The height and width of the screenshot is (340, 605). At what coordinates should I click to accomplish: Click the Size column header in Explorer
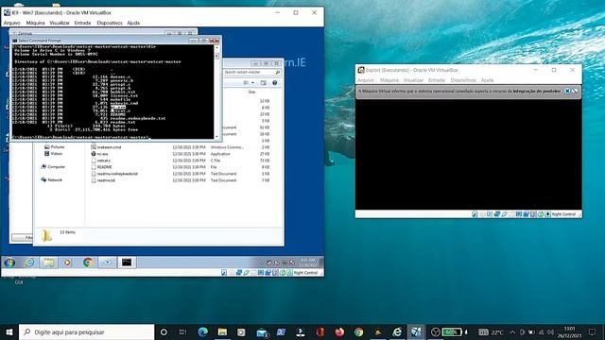252,92
